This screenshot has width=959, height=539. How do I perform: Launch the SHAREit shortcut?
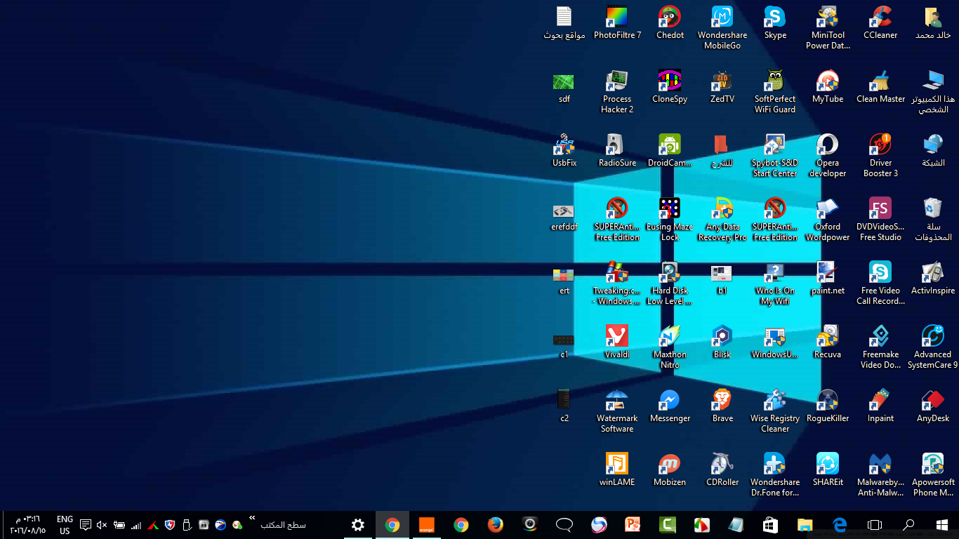828,470
